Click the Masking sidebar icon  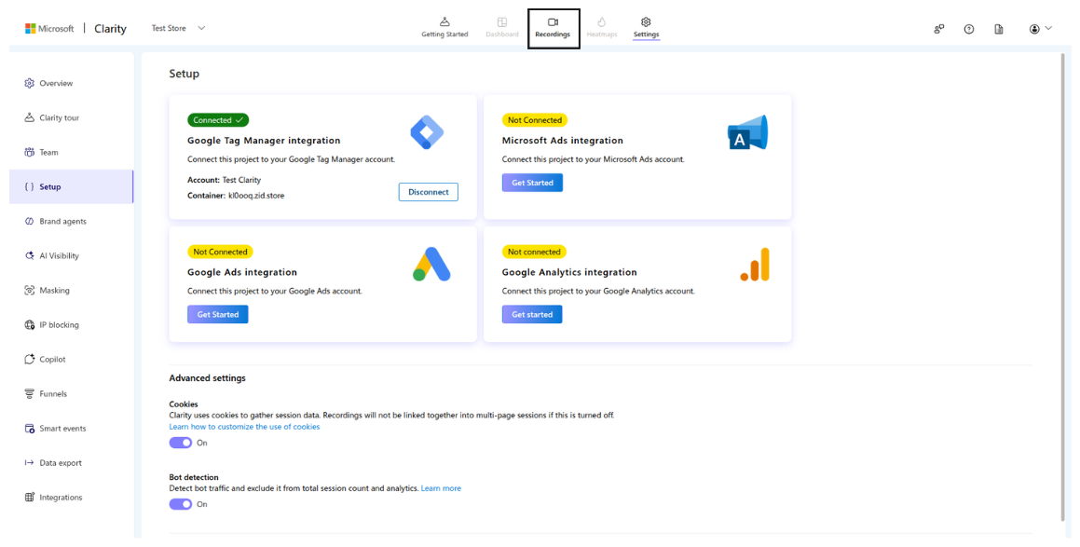[29, 290]
